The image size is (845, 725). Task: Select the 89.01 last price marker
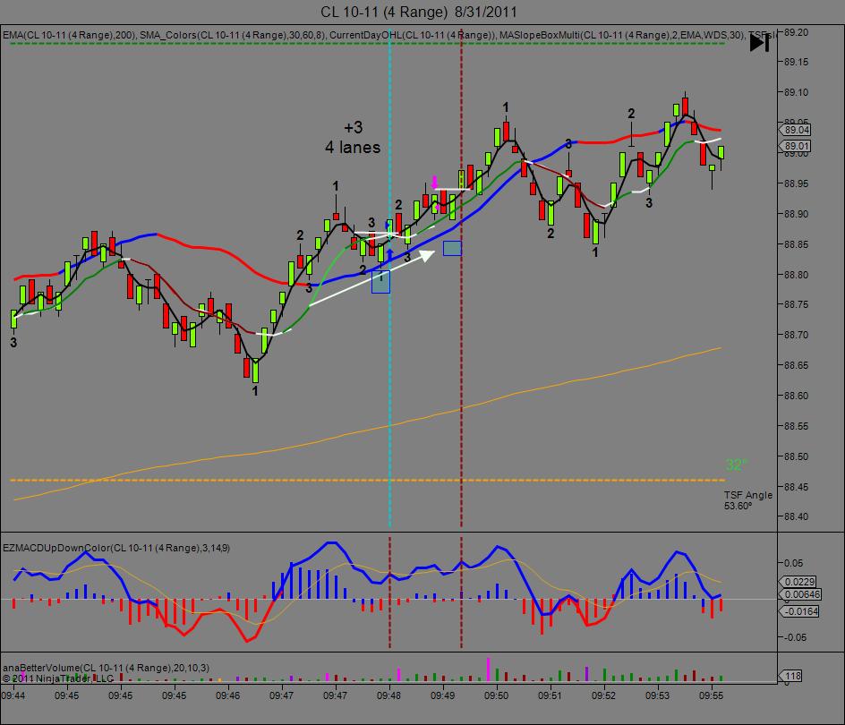tap(796, 146)
